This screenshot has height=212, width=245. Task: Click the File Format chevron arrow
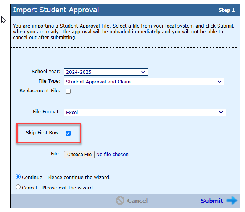pyautogui.click(x=221, y=112)
